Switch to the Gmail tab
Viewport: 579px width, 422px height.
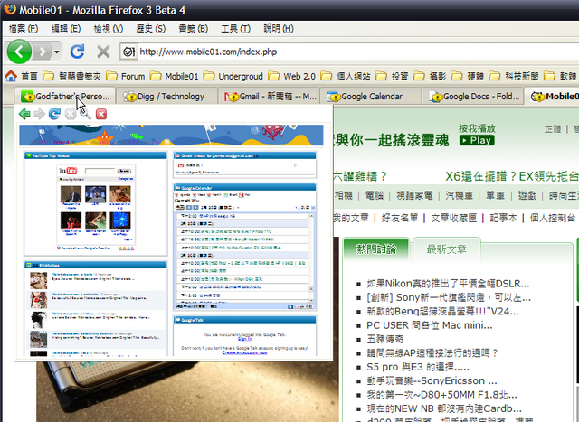(x=269, y=97)
